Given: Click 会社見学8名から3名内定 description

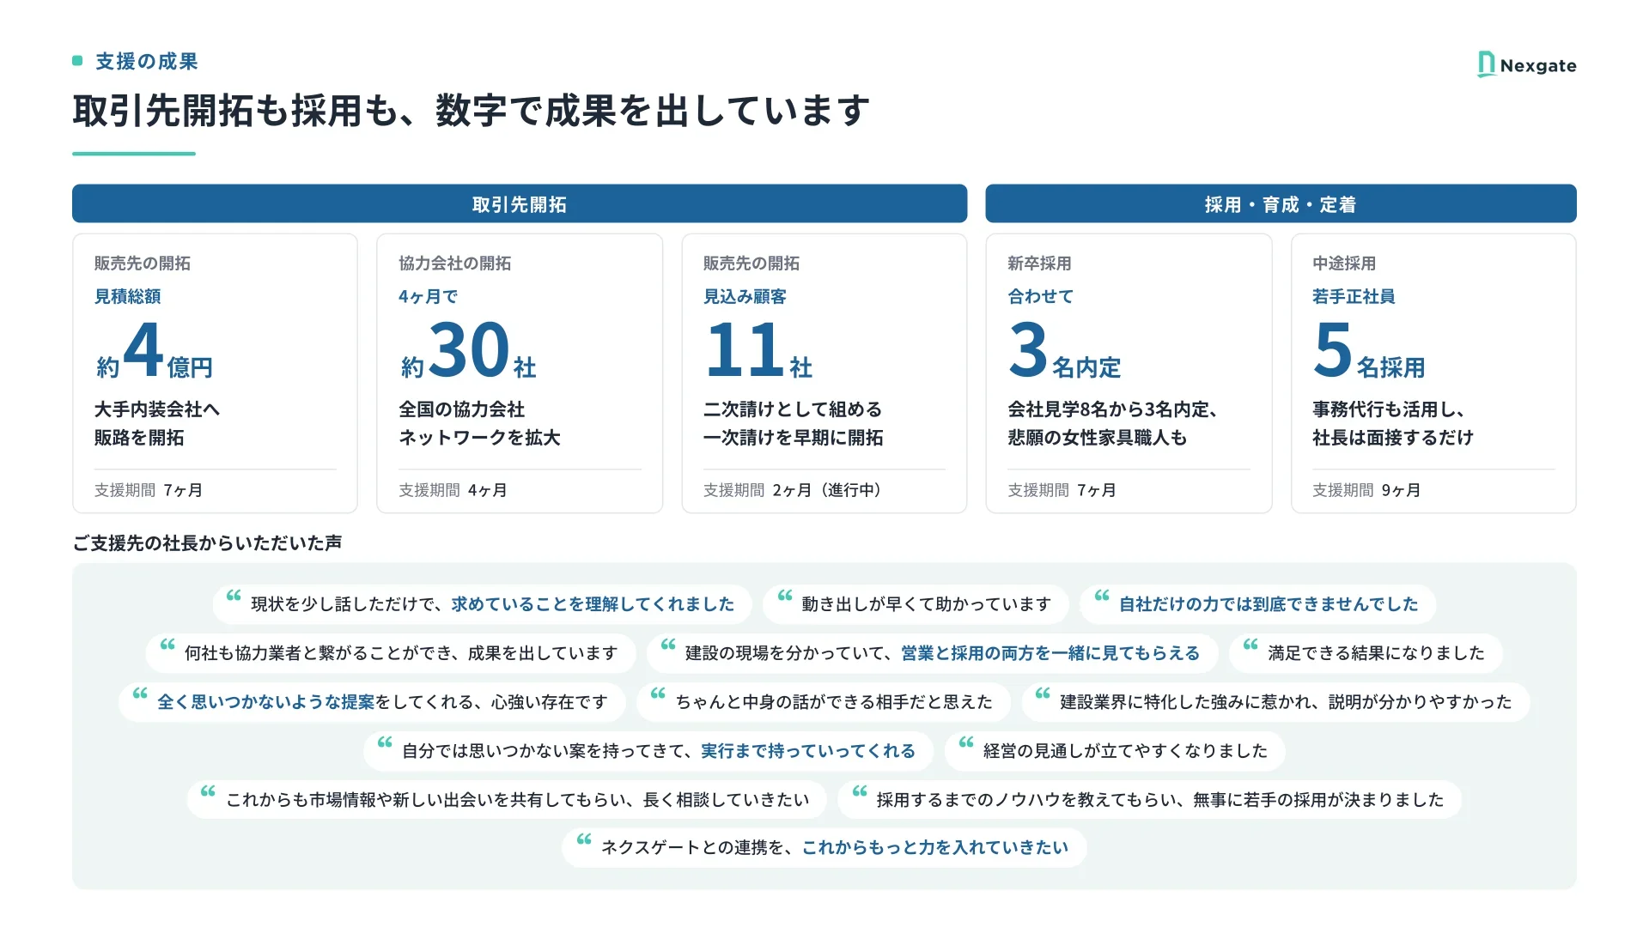Looking at the screenshot, I should [x=1113, y=409].
